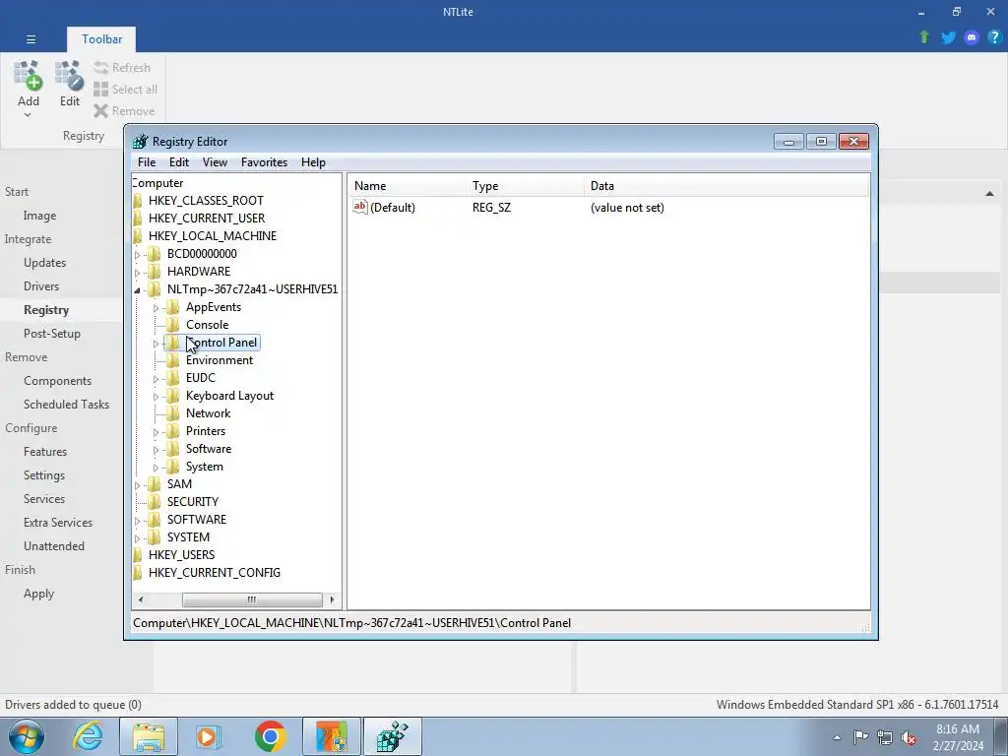Open the Scheduled Tasks page in sidebar
Viewport: 1008px width, 756px height.
coord(66,405)
